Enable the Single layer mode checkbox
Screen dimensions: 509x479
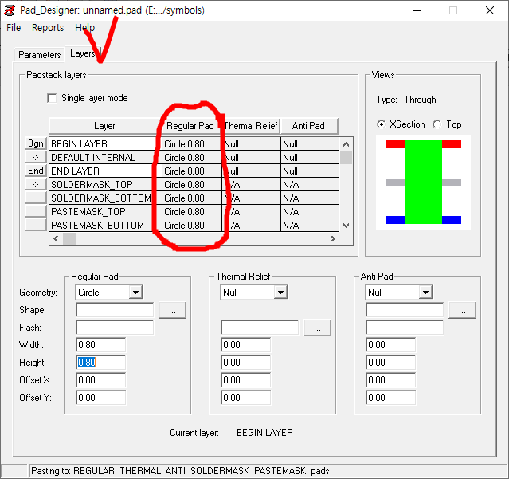52,98
